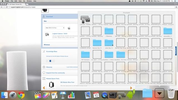Open Calendar from the Dock
This screenshot has width=178, height=100.
[x=96, y=95]
